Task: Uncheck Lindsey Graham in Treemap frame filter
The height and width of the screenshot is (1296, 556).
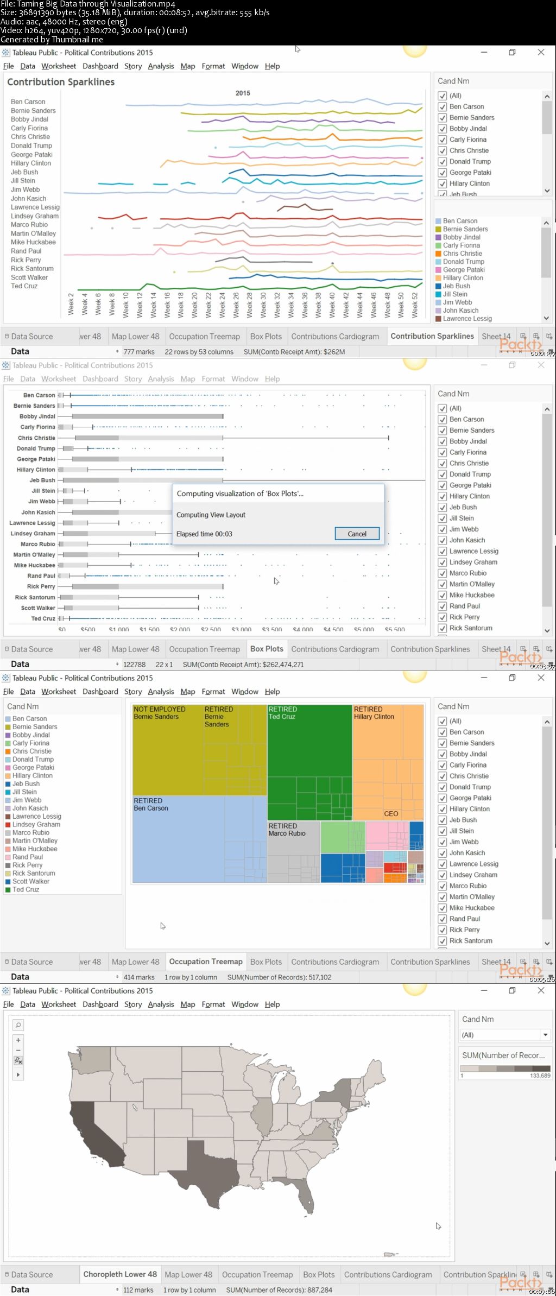Action: pyautogui.click(x=443, y=875)
